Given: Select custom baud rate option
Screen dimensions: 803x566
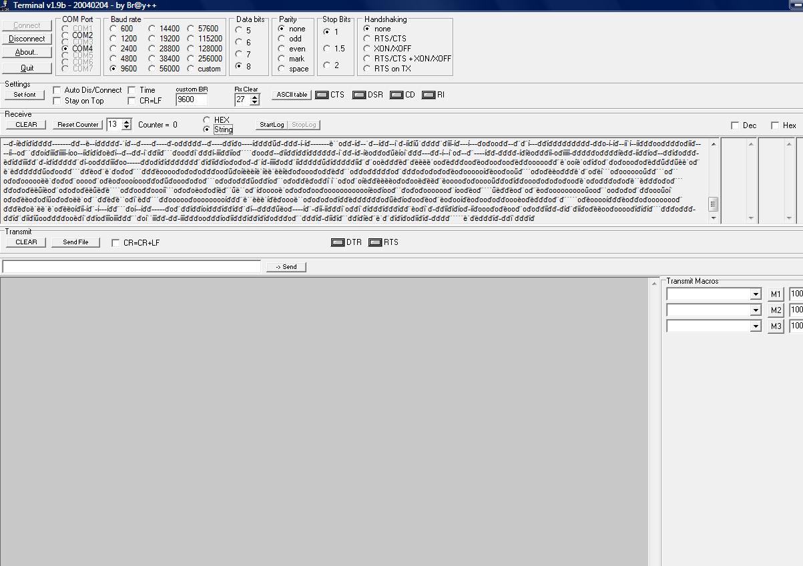Looking at the screenshot, I should (191, 69).
